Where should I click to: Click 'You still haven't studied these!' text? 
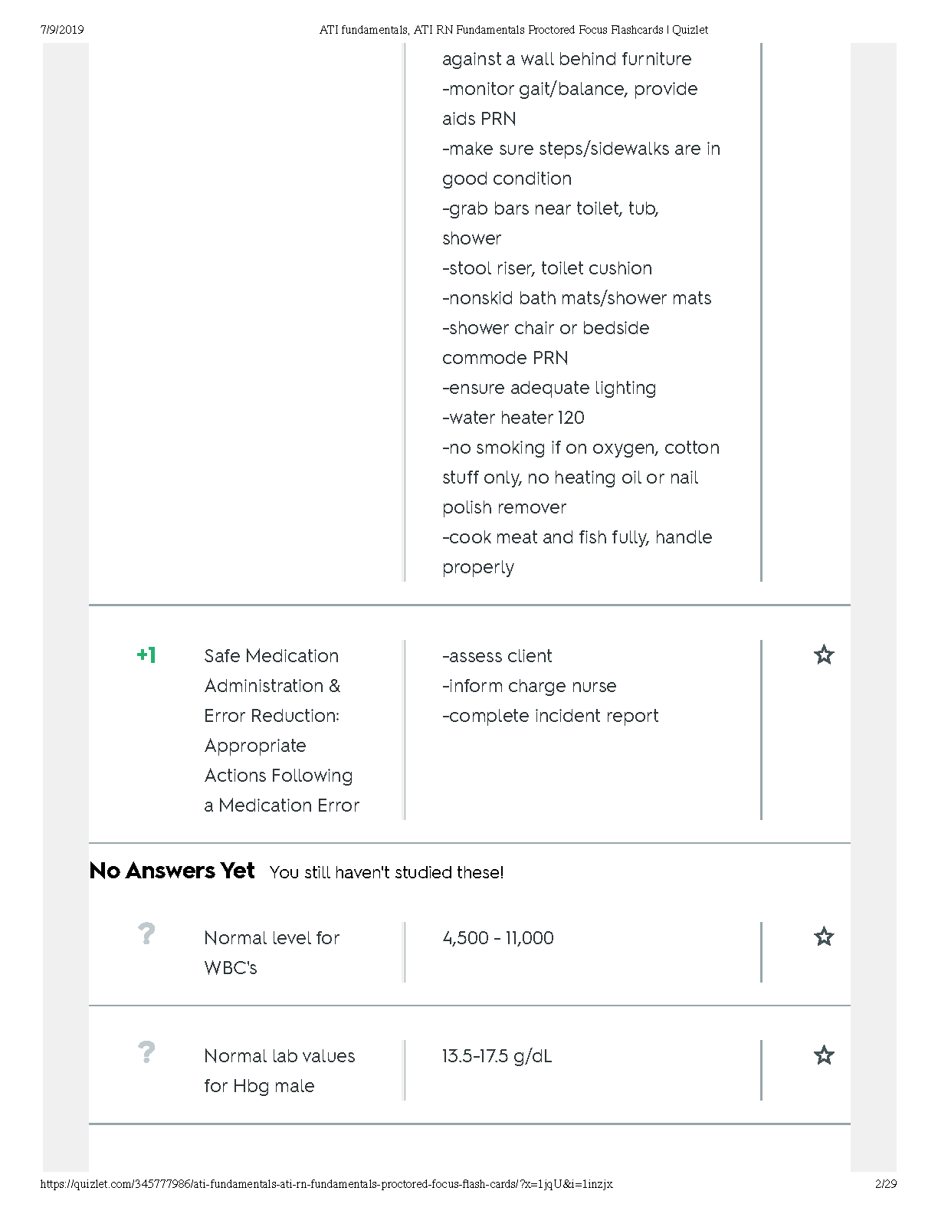click(x=386, y=873)
